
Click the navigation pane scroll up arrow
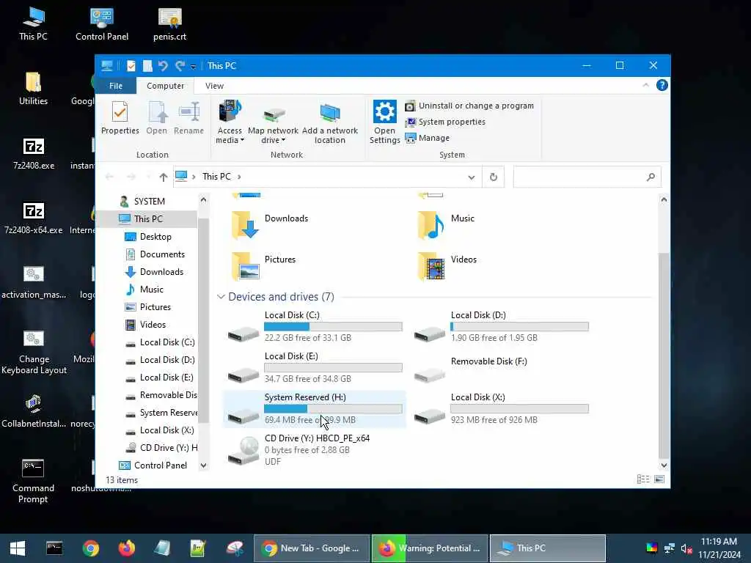(x=204, y=199)
